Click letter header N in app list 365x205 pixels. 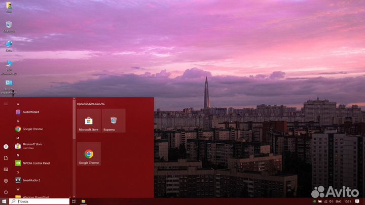click(x=18, y=155)
